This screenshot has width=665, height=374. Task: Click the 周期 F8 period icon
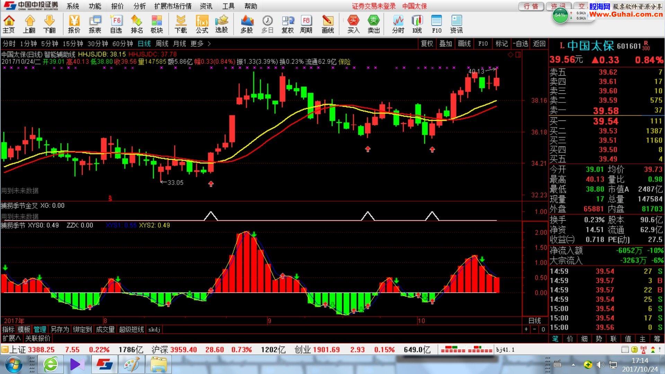pyautogui.click(x=306, y=24)
